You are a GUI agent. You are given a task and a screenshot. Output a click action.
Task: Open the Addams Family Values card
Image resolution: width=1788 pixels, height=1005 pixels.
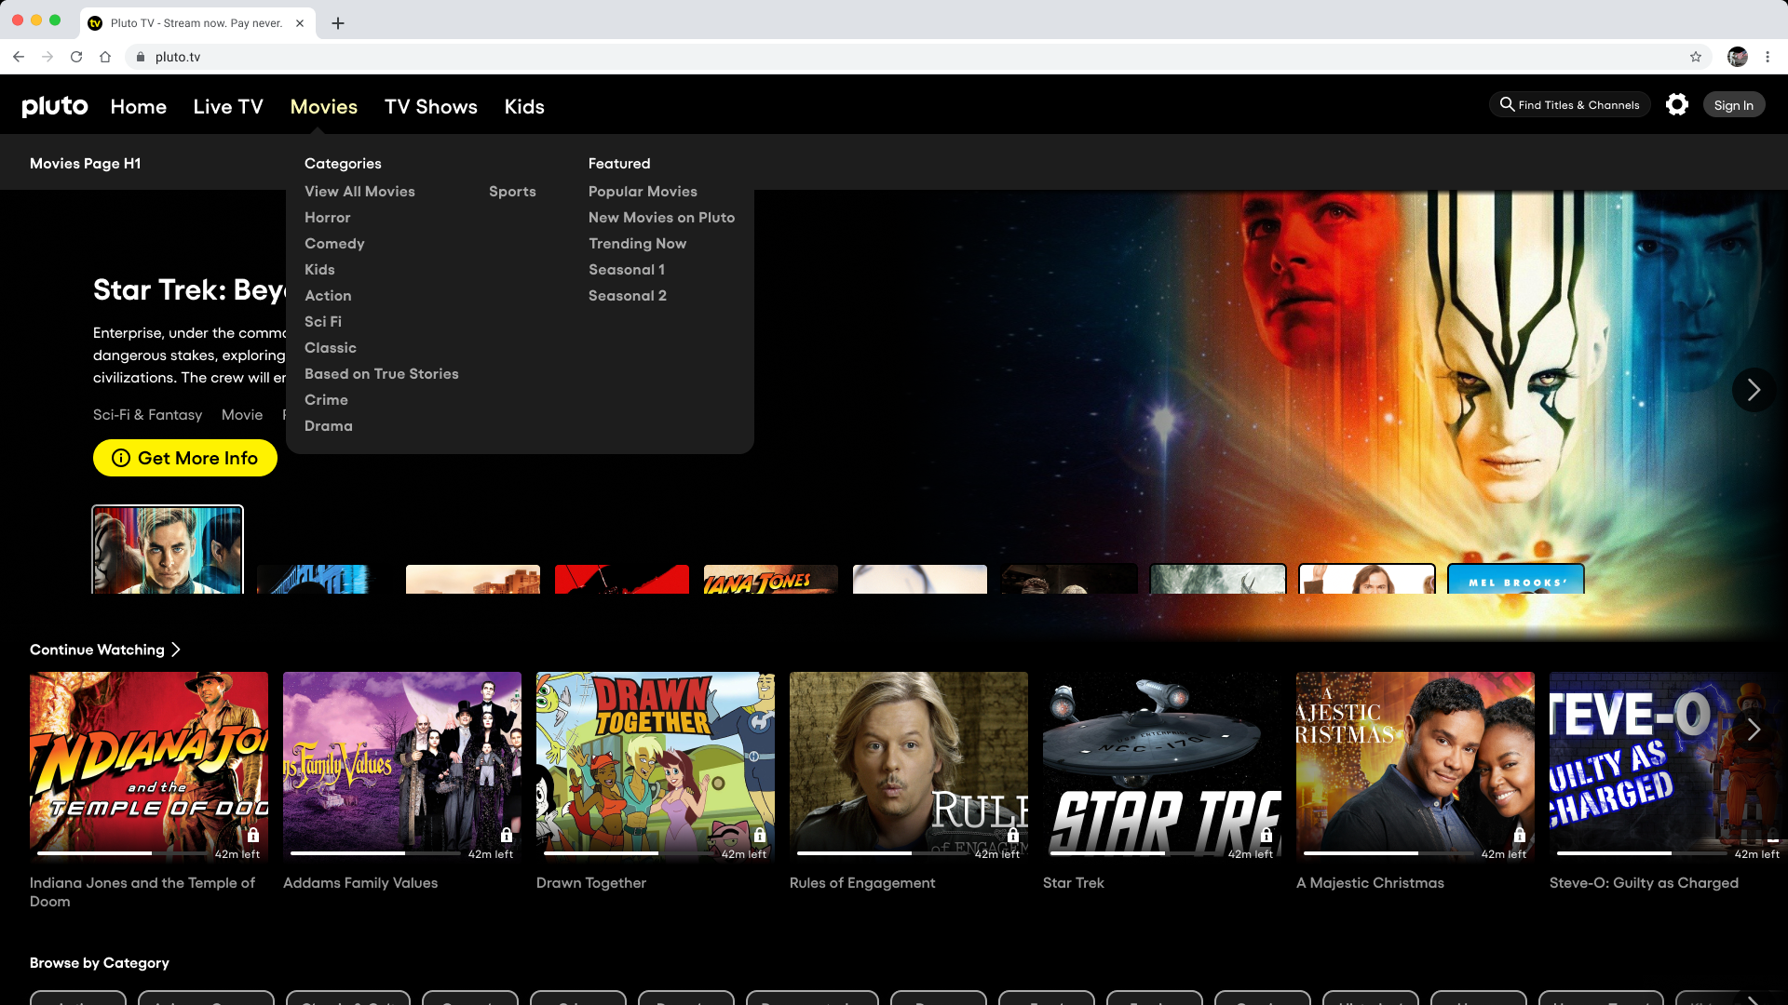(402, 767)
